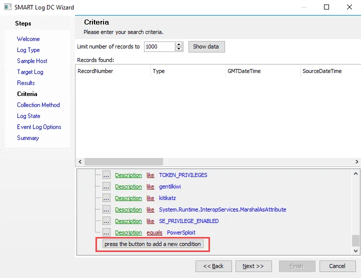Image resolution: width=361 pixels, height=278 pixels.
Task: Click the Next >> button
Action: coord(253,266)
